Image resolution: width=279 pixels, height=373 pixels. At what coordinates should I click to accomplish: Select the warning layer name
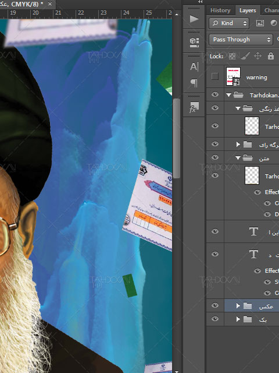[x=256, y=78]
